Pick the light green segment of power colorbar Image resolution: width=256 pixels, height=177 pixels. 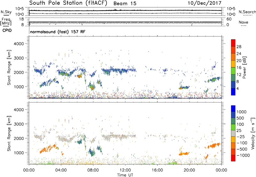233,71
